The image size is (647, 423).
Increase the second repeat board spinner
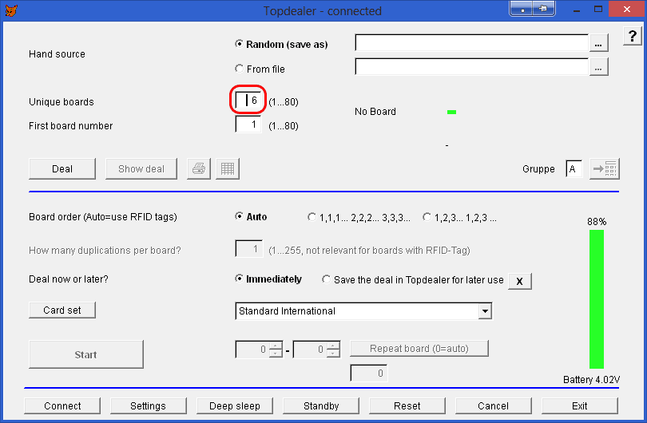tap(333, 345)
